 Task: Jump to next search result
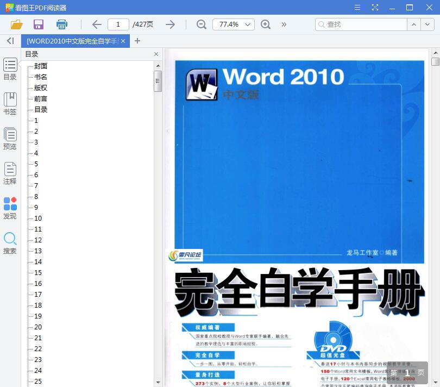428,24
